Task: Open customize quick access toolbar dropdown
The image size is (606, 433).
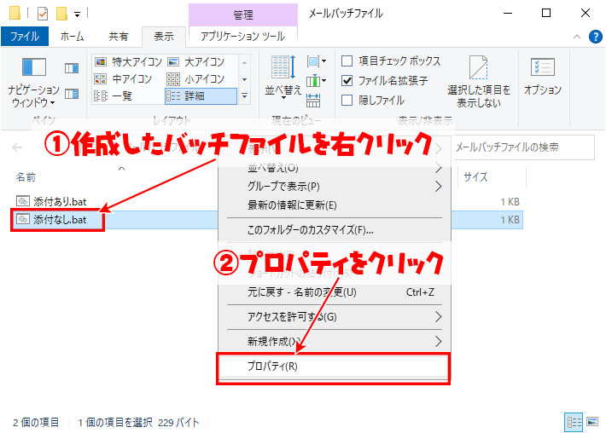Action: [78, 14]
